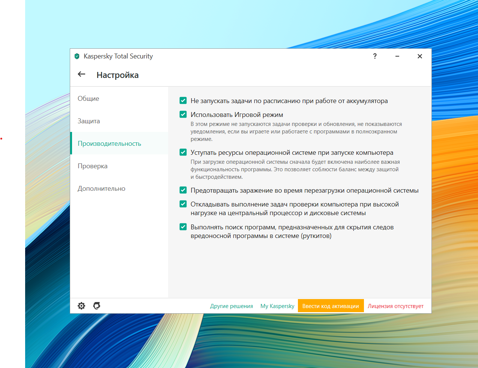
Task: Go back using the arrow next to Настройка
Action: [81, 74]
